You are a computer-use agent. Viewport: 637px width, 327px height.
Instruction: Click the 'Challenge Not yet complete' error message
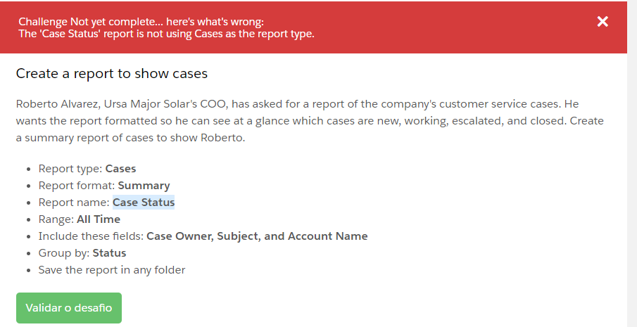tap(141, 22)
